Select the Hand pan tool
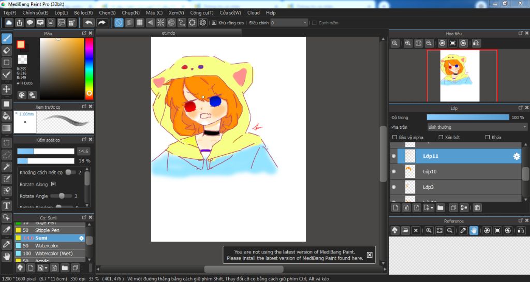530x282 pixels. coord(6,256)
